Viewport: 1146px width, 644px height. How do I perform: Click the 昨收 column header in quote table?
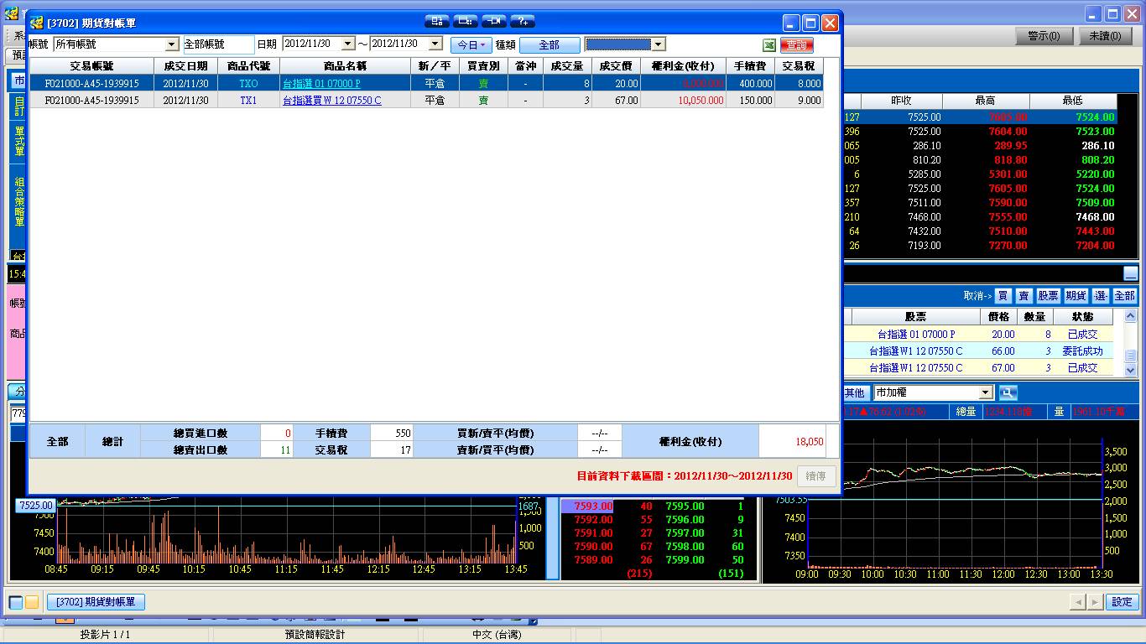[x=901, y=101]
